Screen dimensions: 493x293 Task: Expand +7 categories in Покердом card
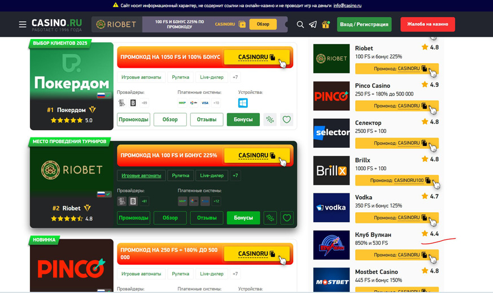pos(235,77)
